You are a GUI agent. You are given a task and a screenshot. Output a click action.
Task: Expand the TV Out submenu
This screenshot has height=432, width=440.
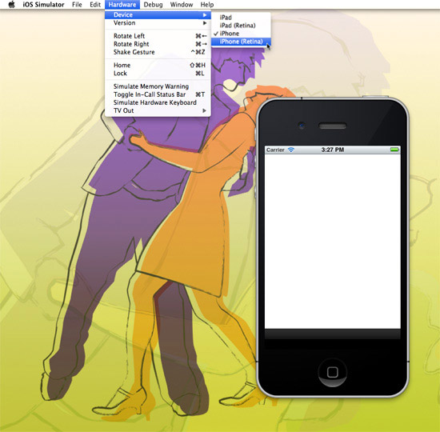[158, 110]
